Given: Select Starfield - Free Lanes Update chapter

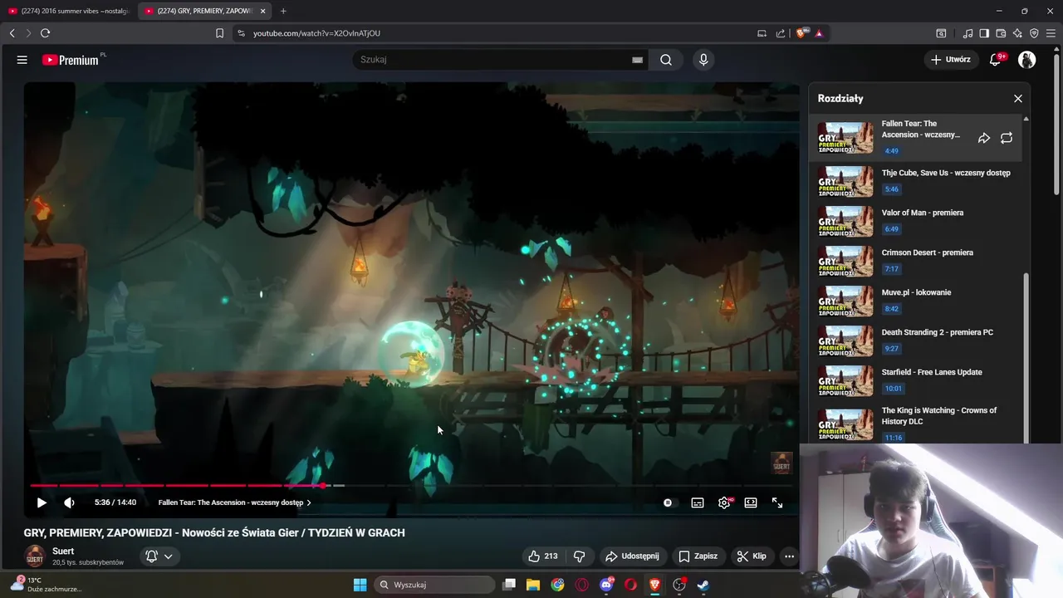Looking at the screenshot, I should coord(916,380).
